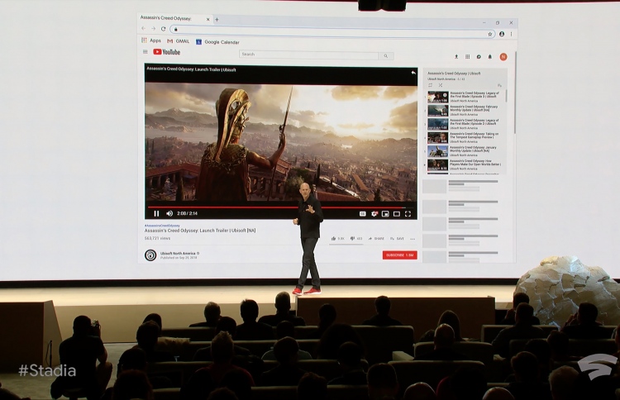Viewport: 620px width, 400px height.
Task: Toggle closed captions CC button
Action: 363,214
